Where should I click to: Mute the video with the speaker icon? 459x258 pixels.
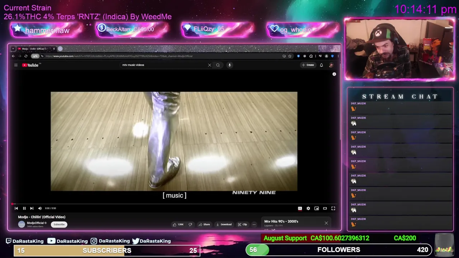click(40, 208)
